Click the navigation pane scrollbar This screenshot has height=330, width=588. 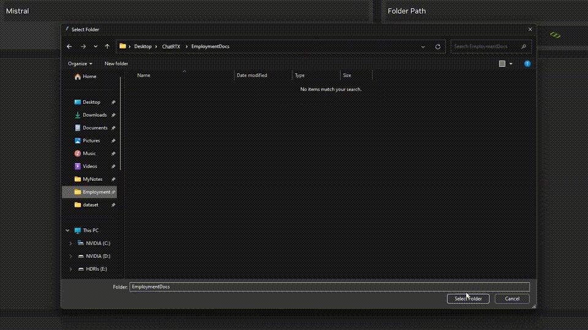121,123
